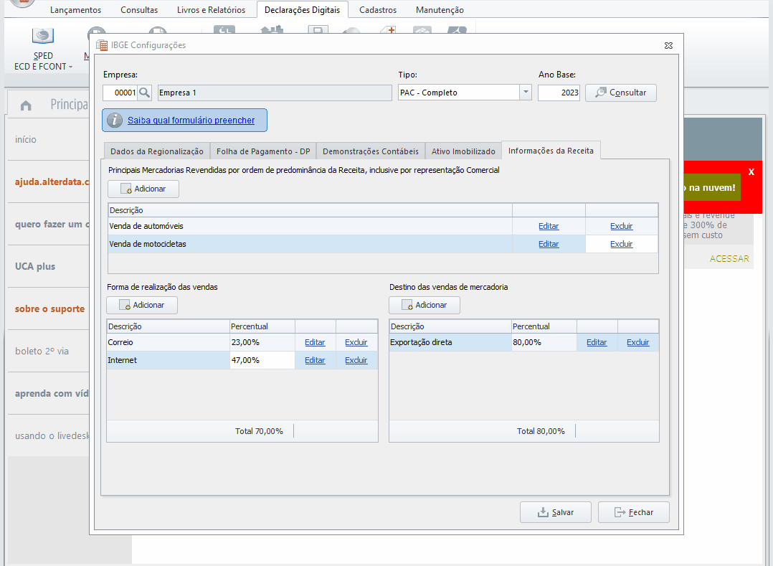The image size is (773, 566).
Task: Click the Fechar button
Action: (633, 512)
